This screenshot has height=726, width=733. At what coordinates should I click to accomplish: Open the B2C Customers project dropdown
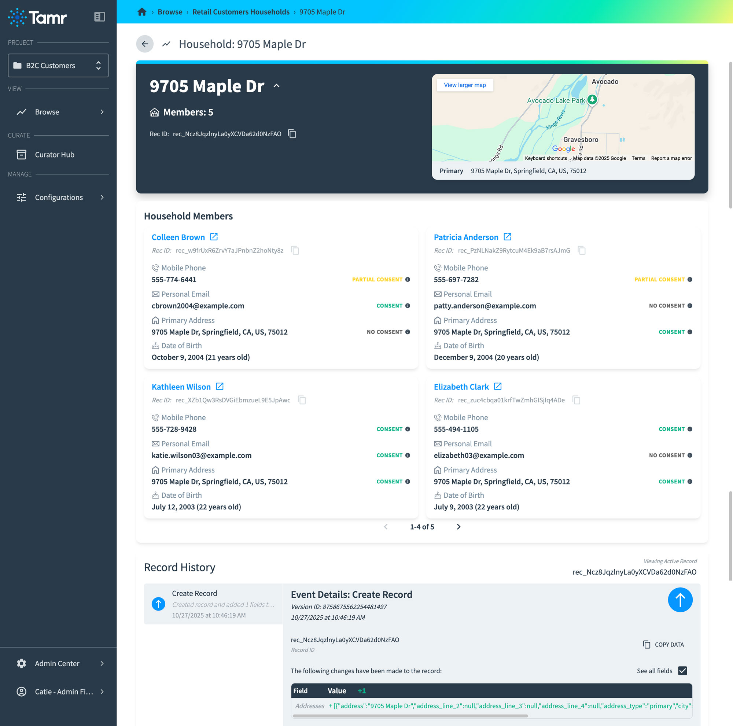[58, 66]
